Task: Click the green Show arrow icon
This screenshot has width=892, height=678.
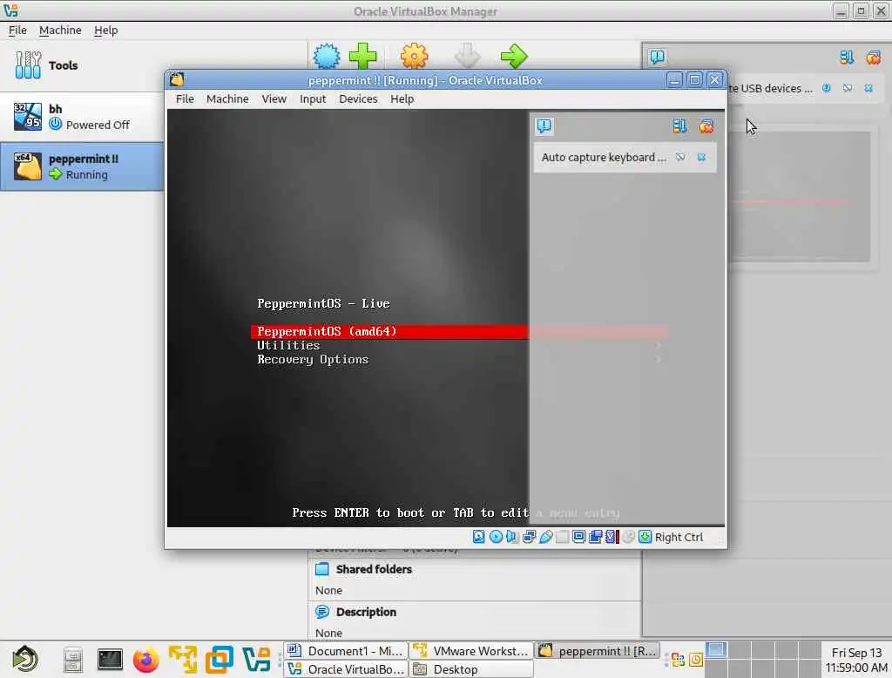Action: click(x=514, y=57)
